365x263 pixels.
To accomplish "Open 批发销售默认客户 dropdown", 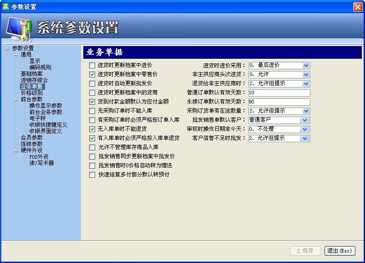I will pyautogui.click(x=304, y=120).
